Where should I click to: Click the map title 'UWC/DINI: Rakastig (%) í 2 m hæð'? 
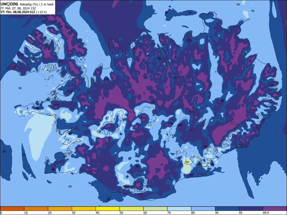pos(27,4)
